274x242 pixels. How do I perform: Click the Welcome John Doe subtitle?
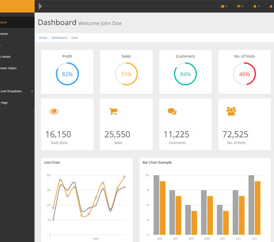pos(100,23)
